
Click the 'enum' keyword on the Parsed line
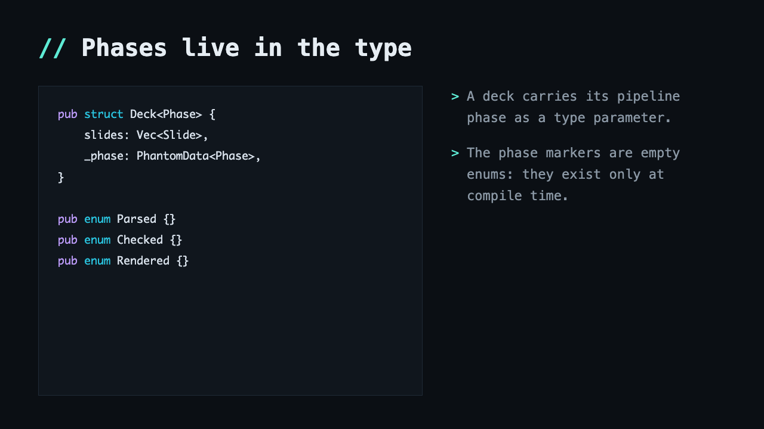[97, 219]
